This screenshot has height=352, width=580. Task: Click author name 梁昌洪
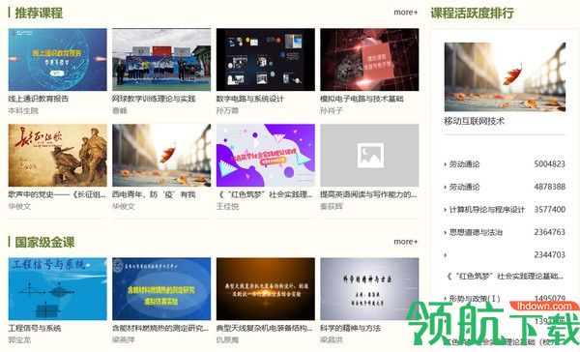[x=332, y=339]
